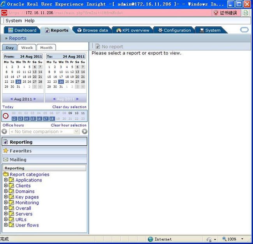Click the certificate error shield icon
Viewport: 253px width, 244px height.
(x=216, y=12)
